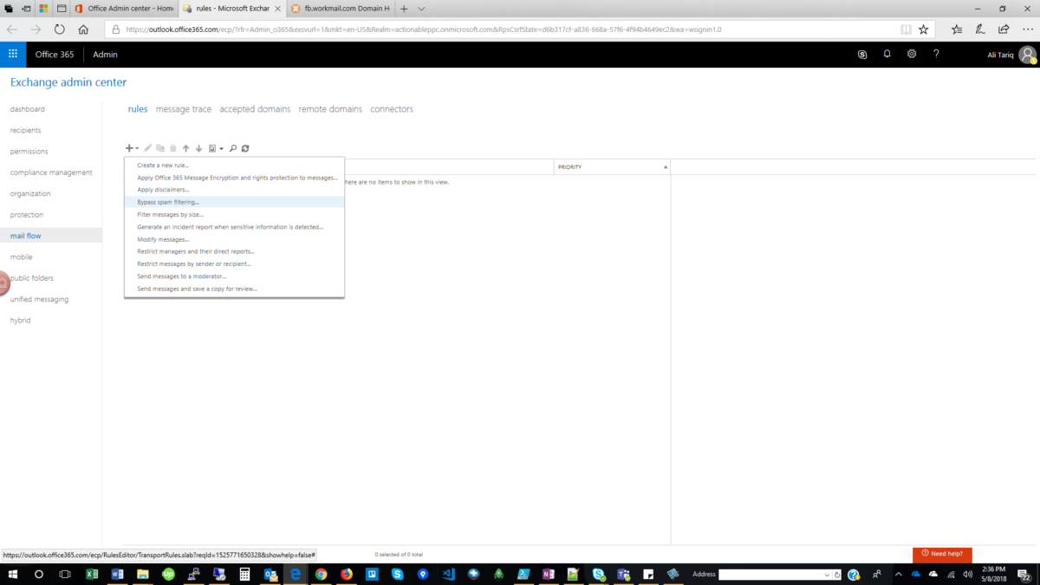
Task: Click the refresh icon in rules toolbar
Action: pyautogui.click(x=245, y=148)
